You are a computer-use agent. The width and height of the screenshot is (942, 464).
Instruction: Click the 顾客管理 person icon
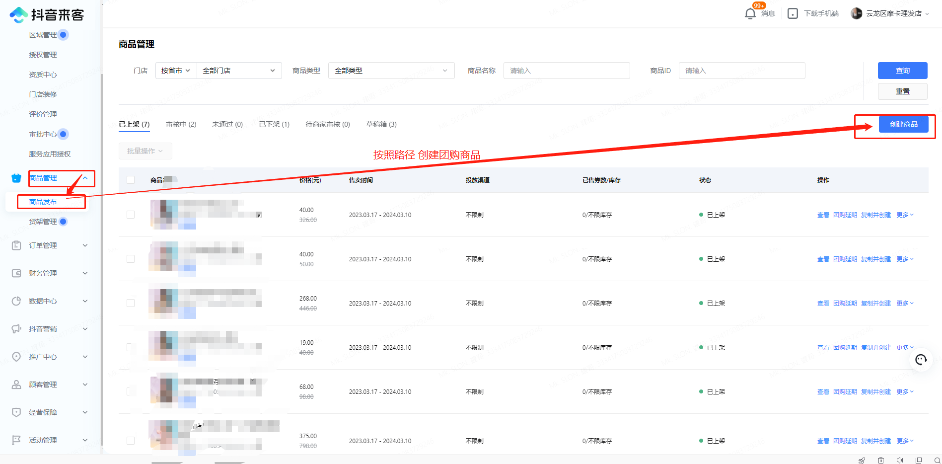16,385
